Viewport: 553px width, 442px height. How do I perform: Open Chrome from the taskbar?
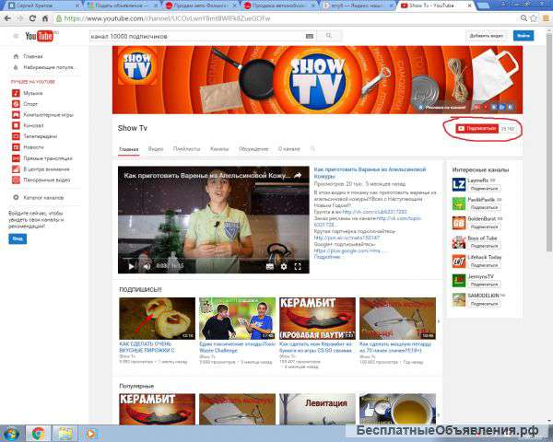point(38,433)
